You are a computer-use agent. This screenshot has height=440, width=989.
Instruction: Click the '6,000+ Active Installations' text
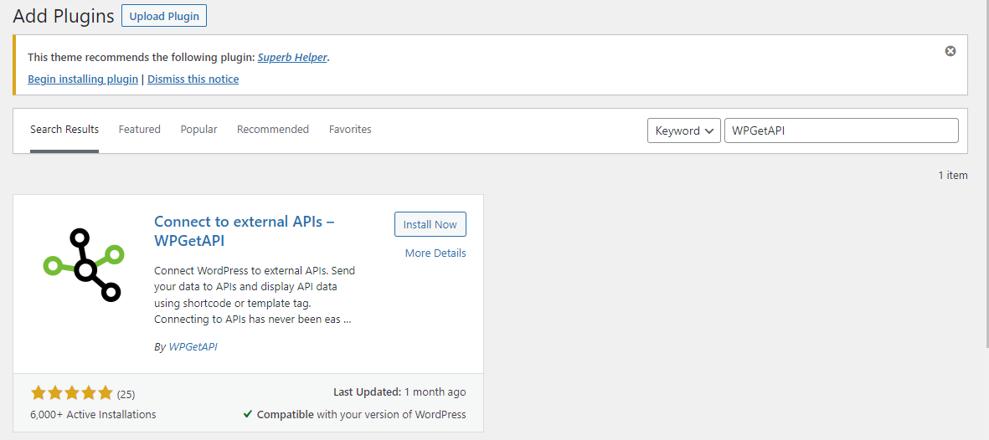93,415
